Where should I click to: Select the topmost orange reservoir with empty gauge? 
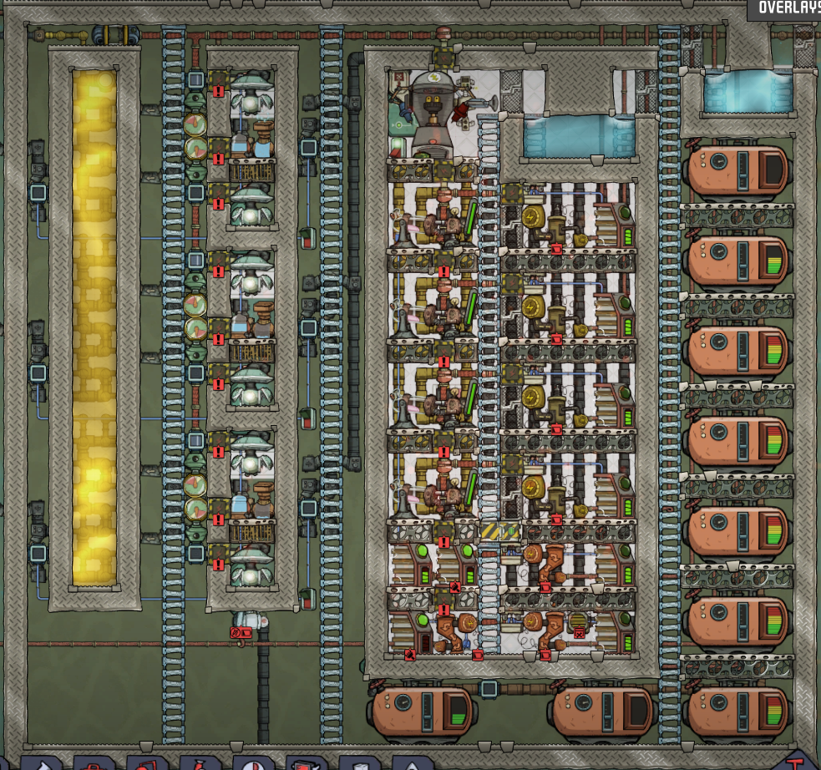(737, 169)
